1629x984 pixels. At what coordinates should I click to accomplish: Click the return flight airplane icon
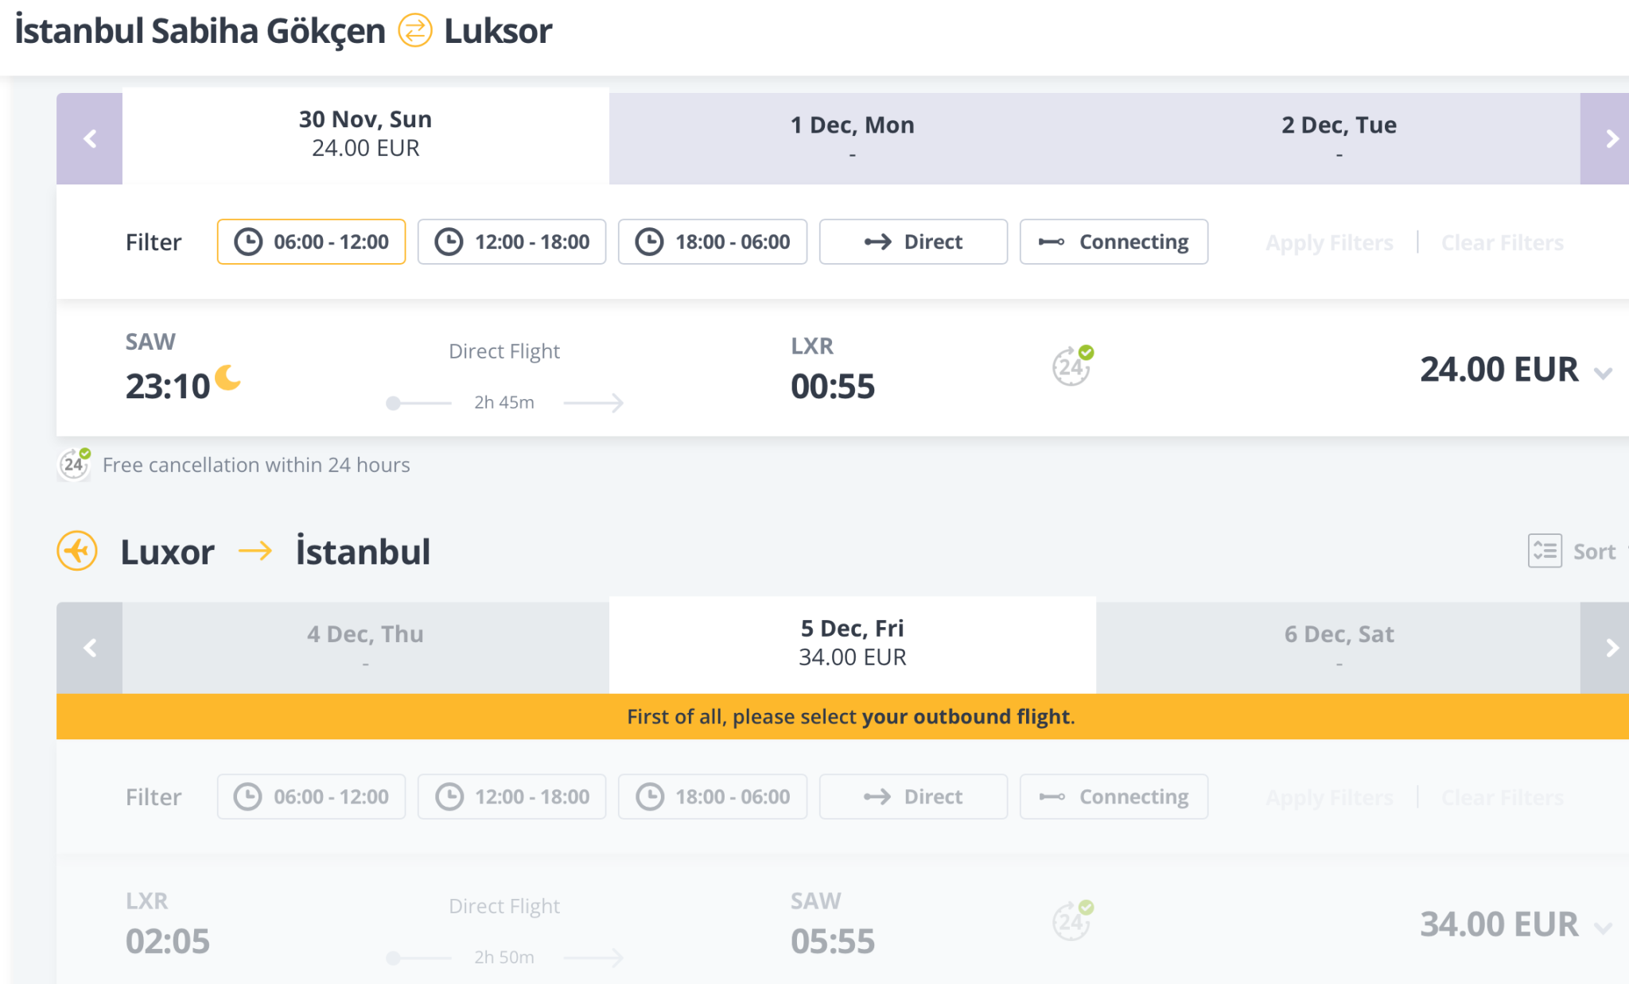pyautogui.click(x=77, y=551)
